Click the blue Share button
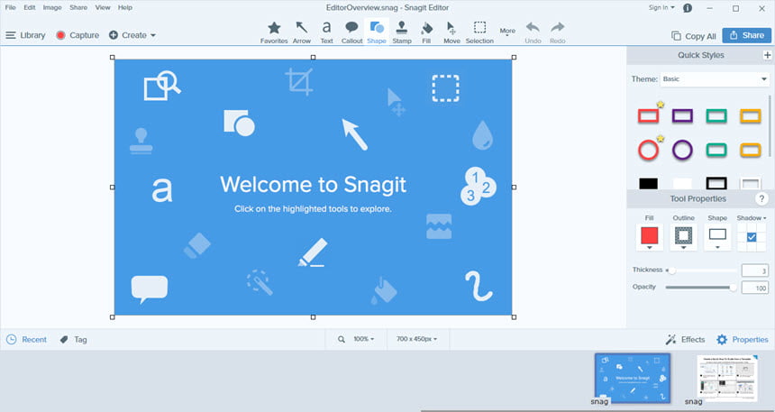 pyautogui.click(x=746, y=35)
